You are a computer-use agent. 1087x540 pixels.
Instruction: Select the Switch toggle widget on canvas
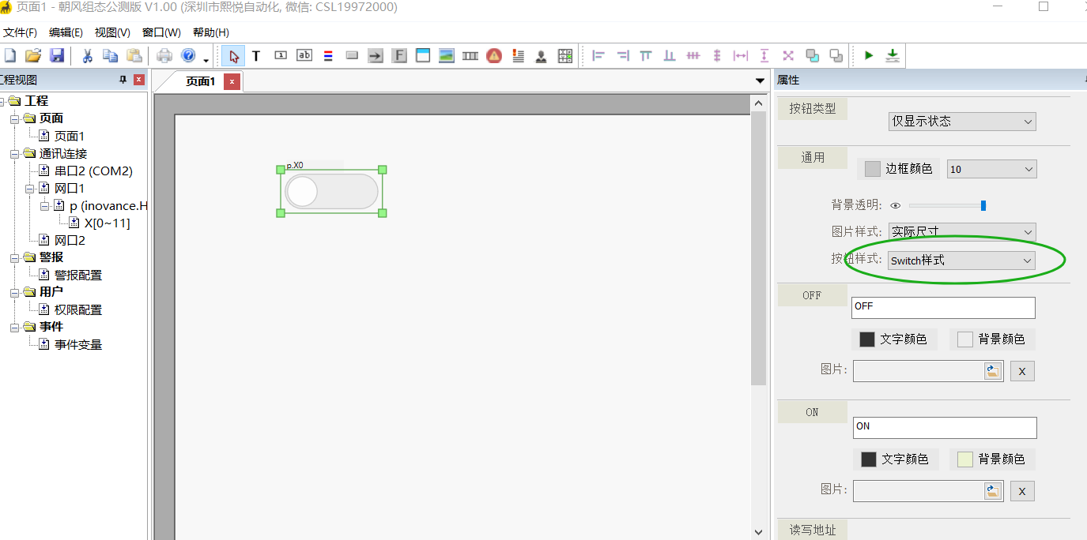coord(331,192)
